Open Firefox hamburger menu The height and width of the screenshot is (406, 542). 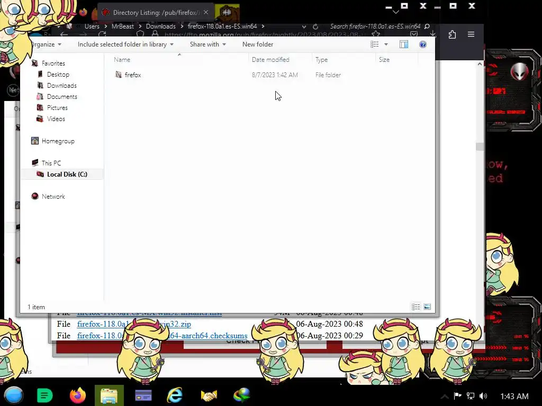click(471, 34)
